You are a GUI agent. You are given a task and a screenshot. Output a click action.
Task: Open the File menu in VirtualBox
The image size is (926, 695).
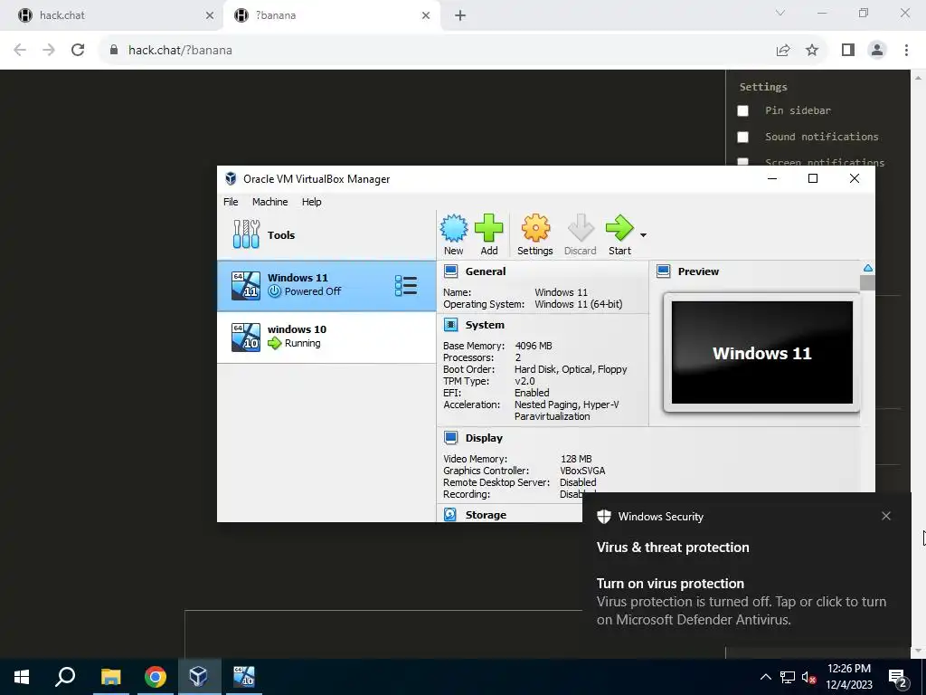point(231,202)
